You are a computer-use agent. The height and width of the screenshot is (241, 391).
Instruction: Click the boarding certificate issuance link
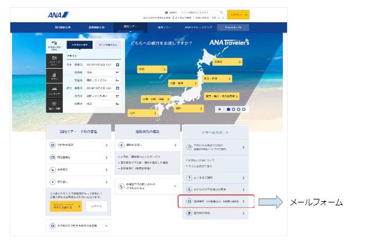[135, 169]
